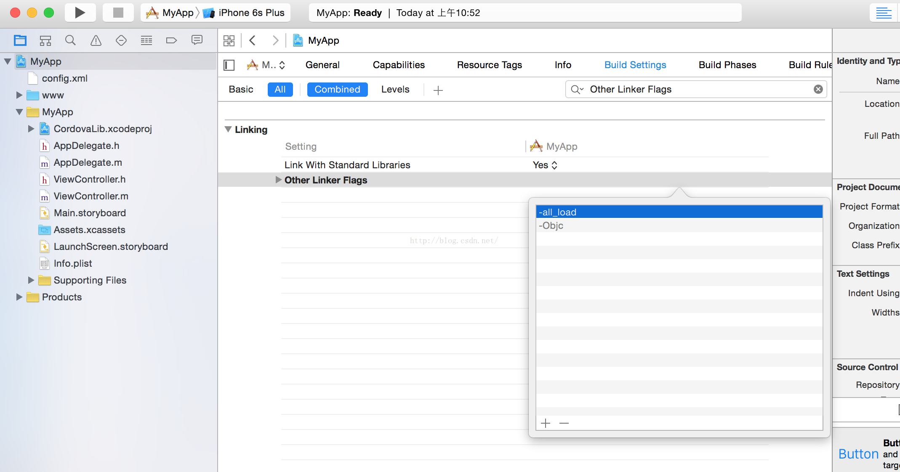Toggle the projects and targets list

[x=229, y=65]
